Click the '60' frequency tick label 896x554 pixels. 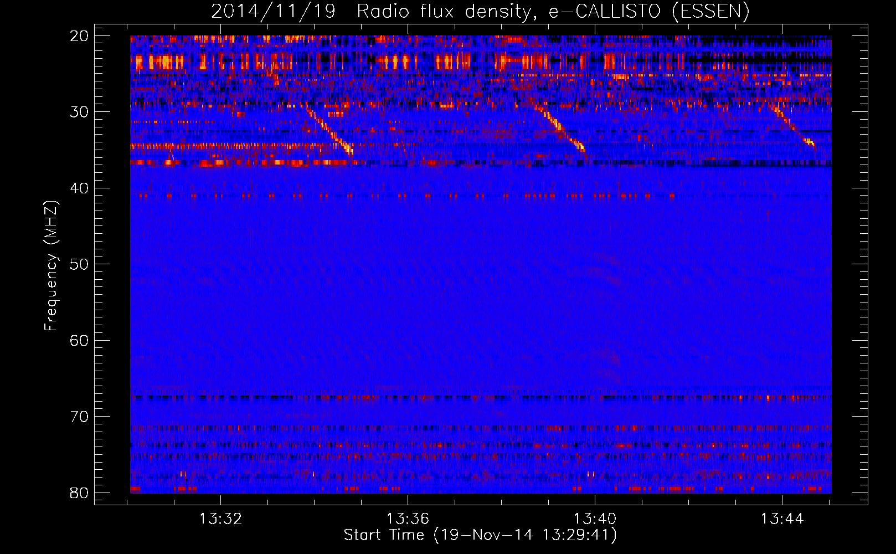(79, 341)
